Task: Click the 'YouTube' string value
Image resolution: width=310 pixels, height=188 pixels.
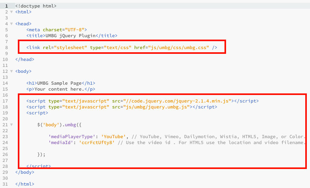Action: click(x=114, y=137)
